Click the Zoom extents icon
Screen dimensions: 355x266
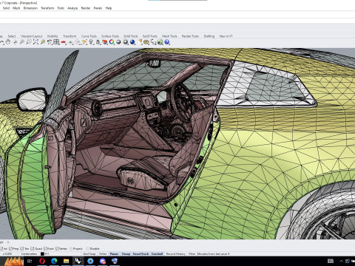point(35,42)
